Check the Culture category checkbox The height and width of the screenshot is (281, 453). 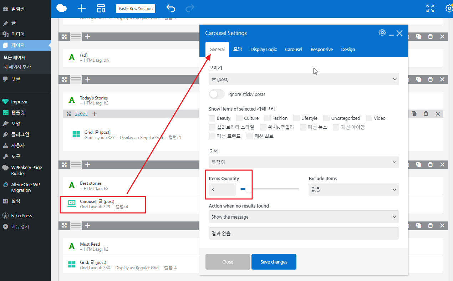[239, 118]
